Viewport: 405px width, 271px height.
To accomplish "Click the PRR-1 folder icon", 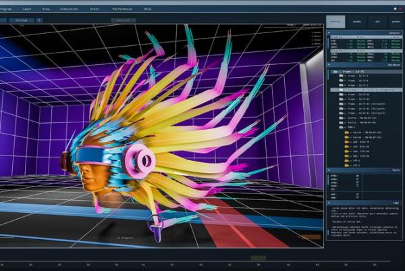I will point(342,126).
